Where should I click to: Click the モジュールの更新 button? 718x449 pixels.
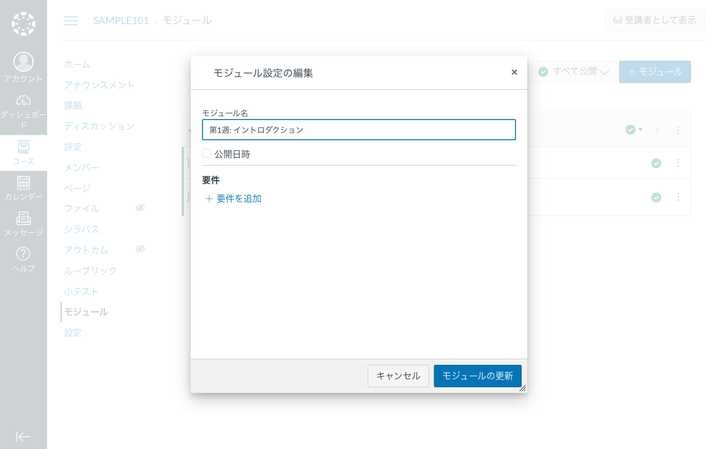pos(477,376)
